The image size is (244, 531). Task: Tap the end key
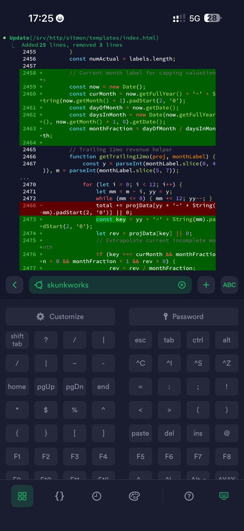[103, 387]
